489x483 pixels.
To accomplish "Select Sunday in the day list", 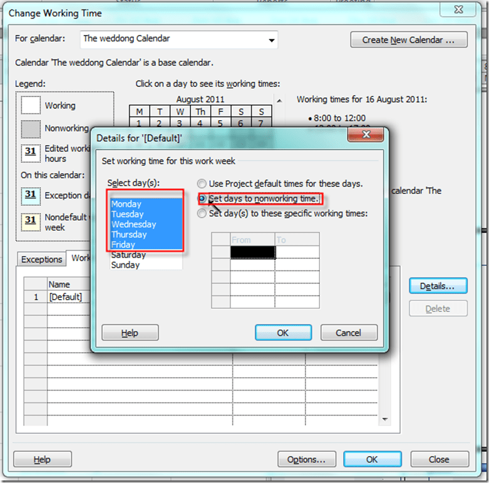I will point(125,265).
